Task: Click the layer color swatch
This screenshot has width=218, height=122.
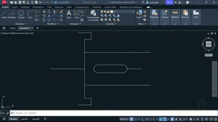Action: 112,12
